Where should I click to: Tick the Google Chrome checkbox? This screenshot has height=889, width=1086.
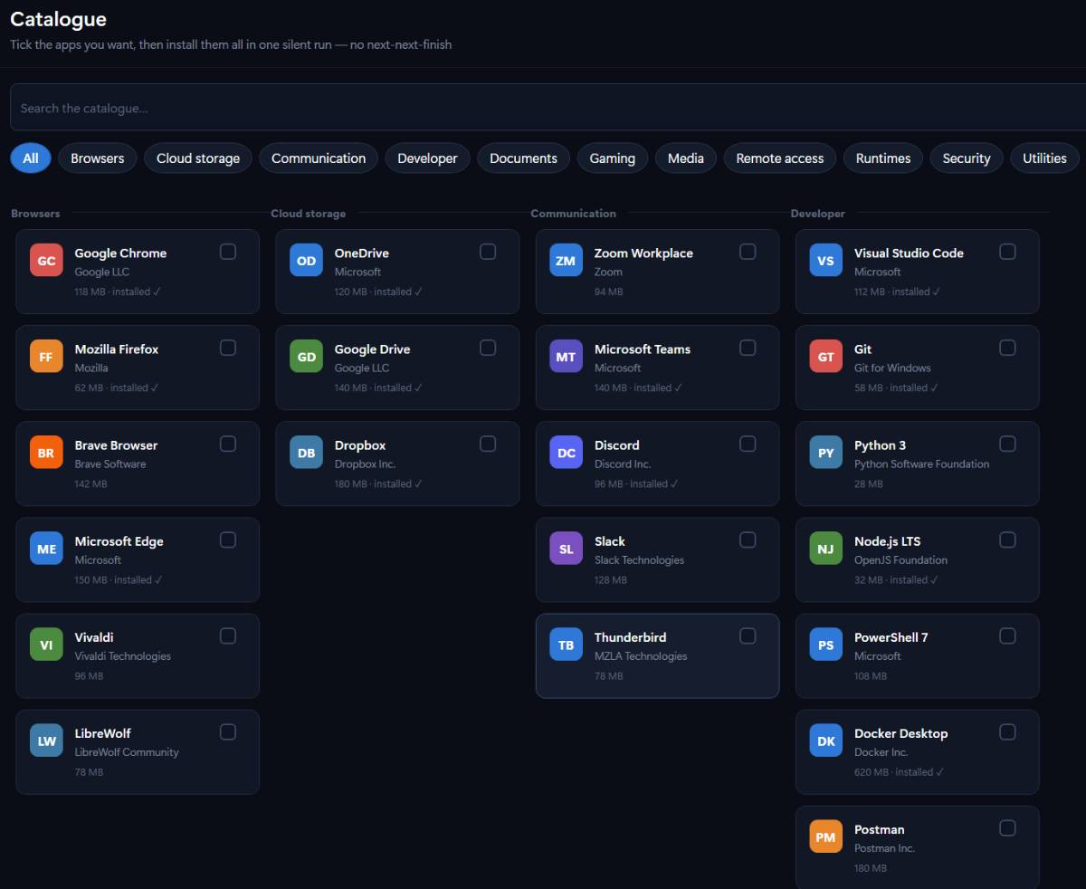[x=228, y=252]
